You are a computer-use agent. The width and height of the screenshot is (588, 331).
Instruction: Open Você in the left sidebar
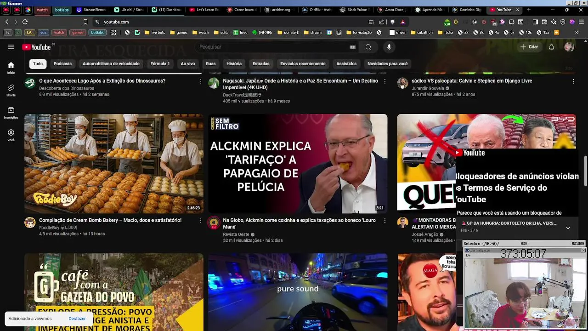[x=11, y=135]
